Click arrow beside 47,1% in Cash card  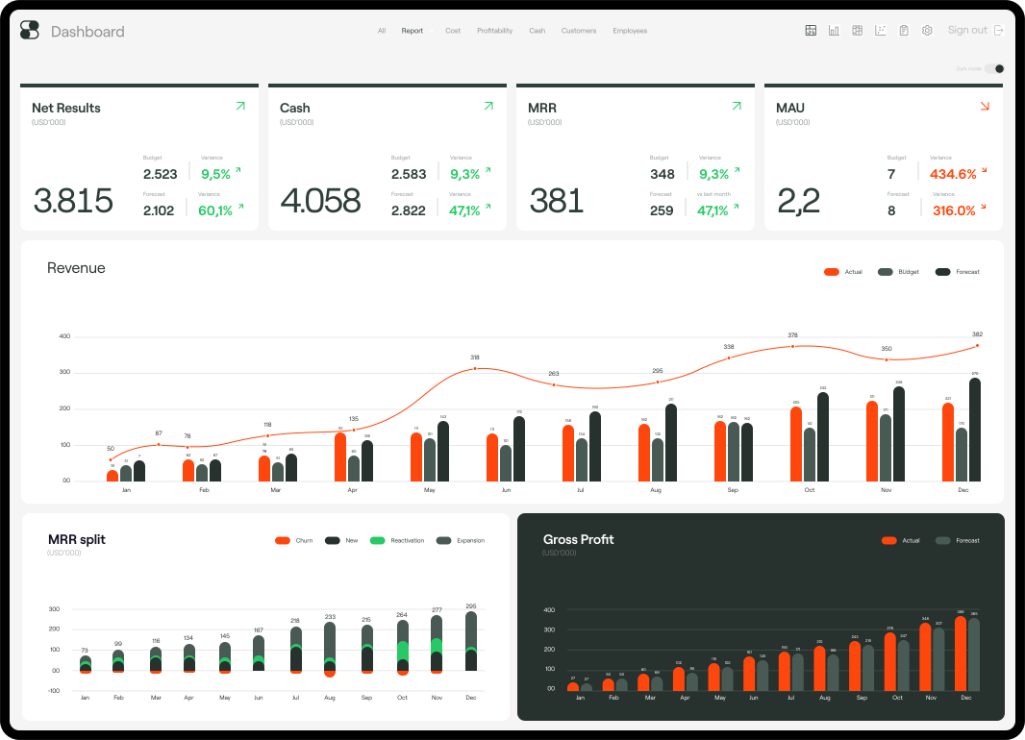[x=487, y=207]
